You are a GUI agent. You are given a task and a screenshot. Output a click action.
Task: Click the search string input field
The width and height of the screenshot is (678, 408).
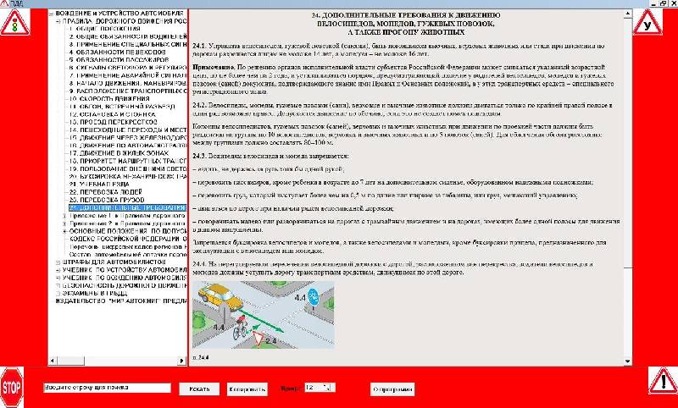point(108,388)
